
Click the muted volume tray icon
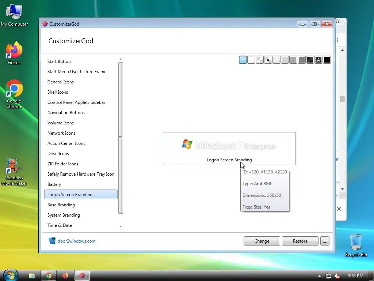[x=337, y=276]
